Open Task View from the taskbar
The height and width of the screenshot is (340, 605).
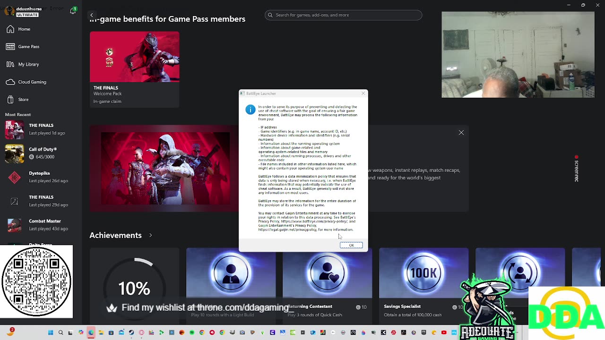point(70,333)
